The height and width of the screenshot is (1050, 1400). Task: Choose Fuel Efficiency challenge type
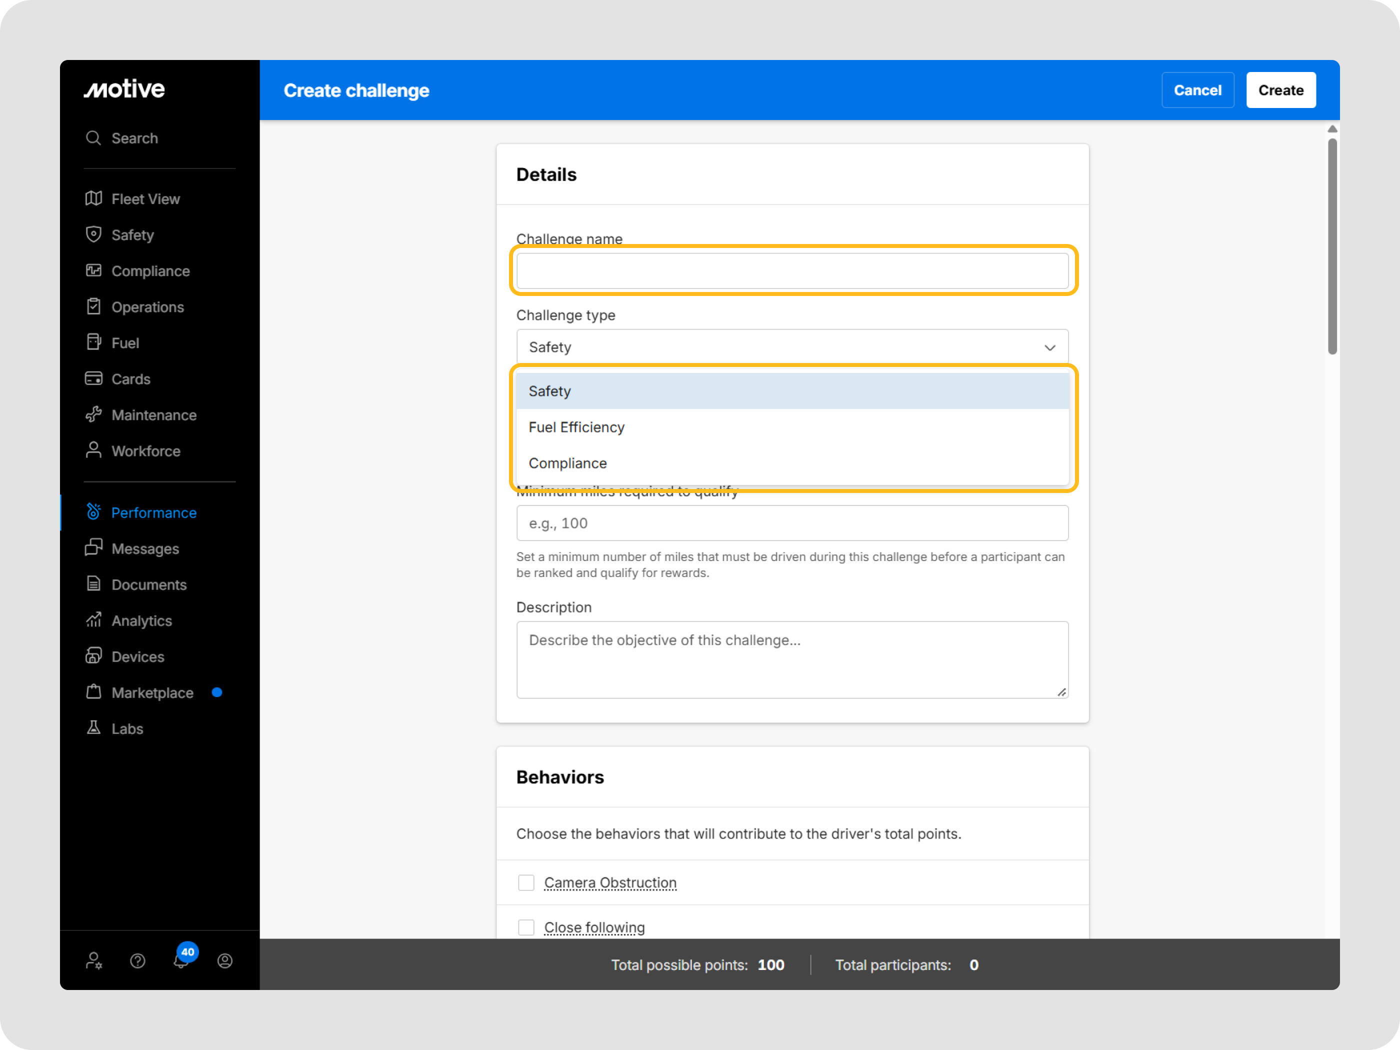click(792, 427)
